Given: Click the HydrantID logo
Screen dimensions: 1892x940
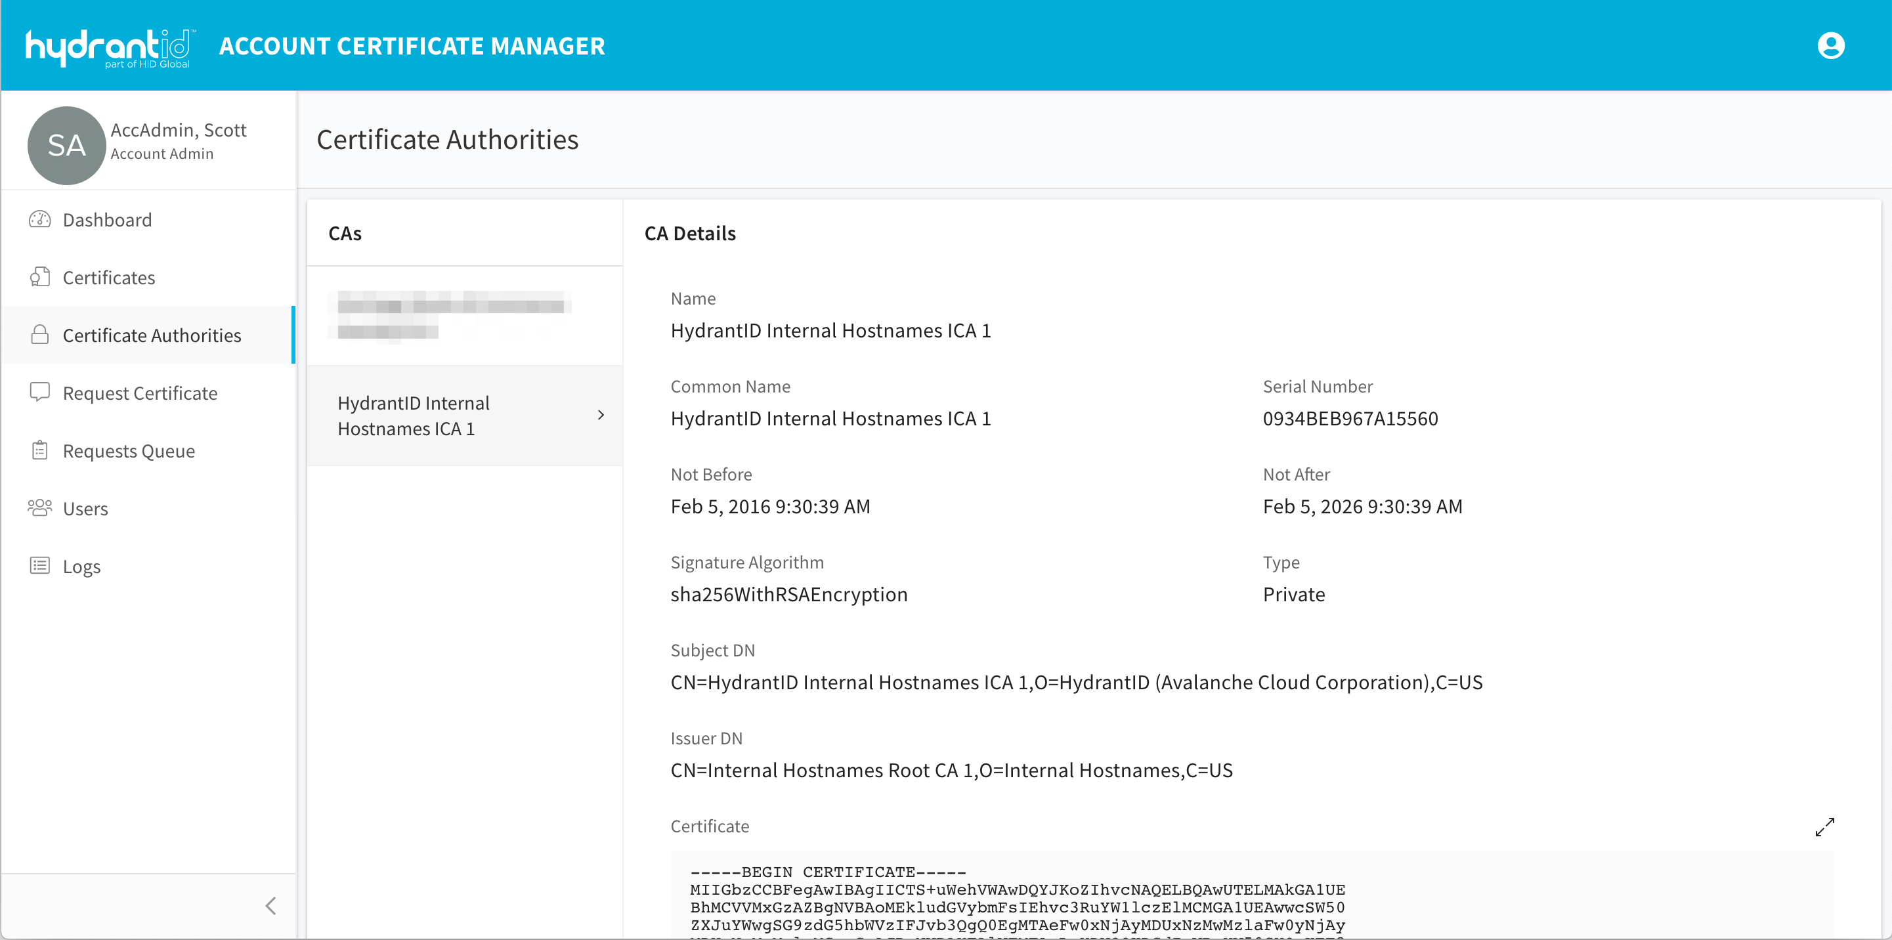Looking at the screenshot, I should click(x=110, y=48).
